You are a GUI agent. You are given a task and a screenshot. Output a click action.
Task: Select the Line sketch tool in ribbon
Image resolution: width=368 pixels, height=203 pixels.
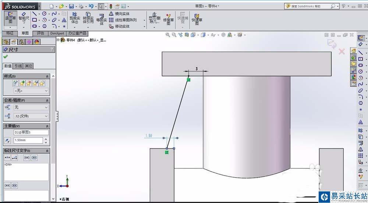(35, 14)
